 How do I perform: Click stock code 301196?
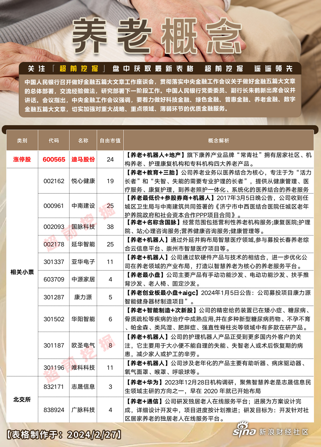click(x=54, y=368)
